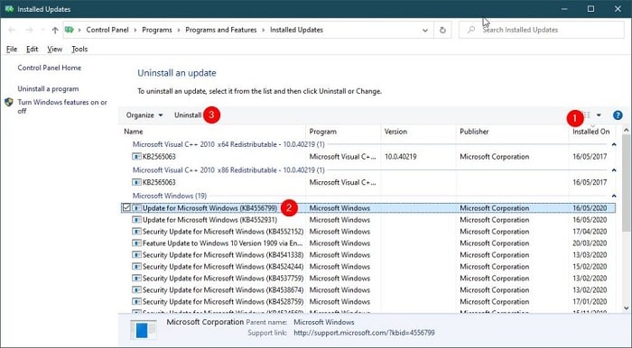Click the scrollbar down arrow
The height and width of the screenshot is (348, 632).
[626, 308]
